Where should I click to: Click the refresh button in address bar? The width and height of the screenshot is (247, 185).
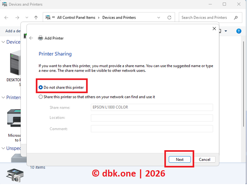point(169,18)
